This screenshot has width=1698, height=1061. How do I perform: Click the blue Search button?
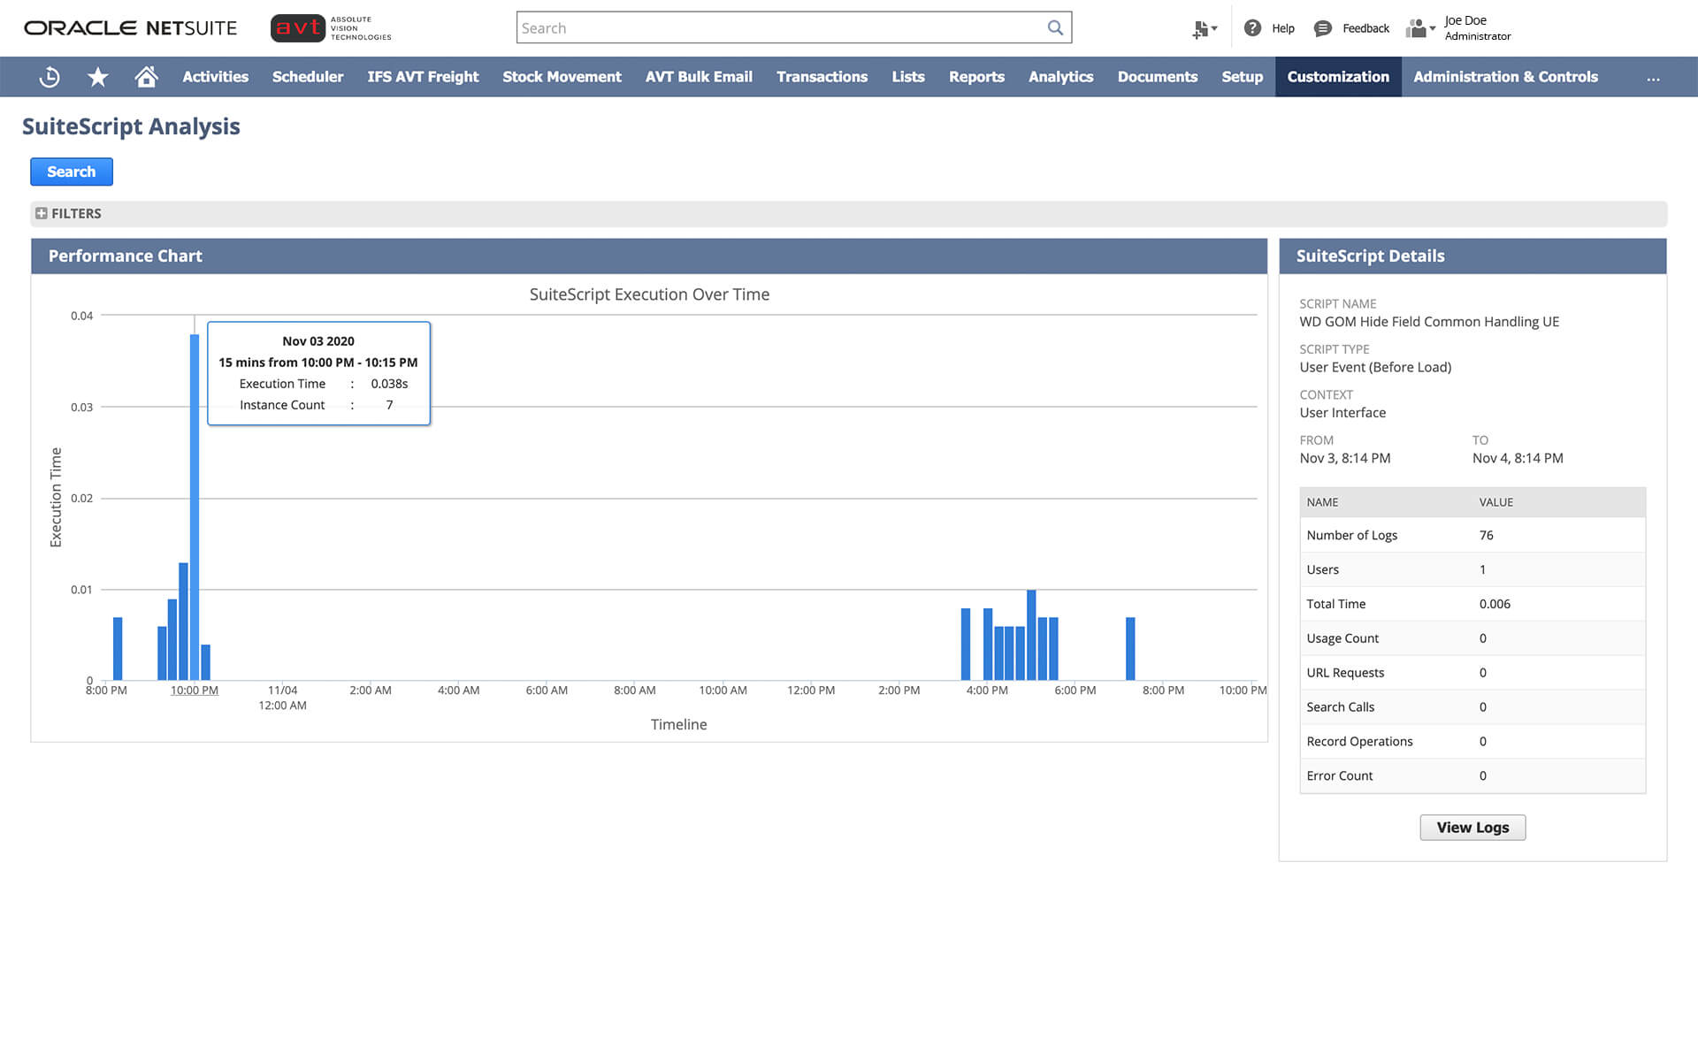71,172
